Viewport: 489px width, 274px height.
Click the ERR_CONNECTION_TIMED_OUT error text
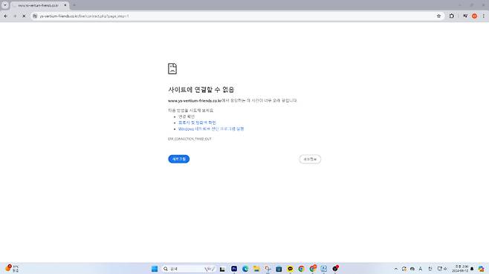coord(190,139)
